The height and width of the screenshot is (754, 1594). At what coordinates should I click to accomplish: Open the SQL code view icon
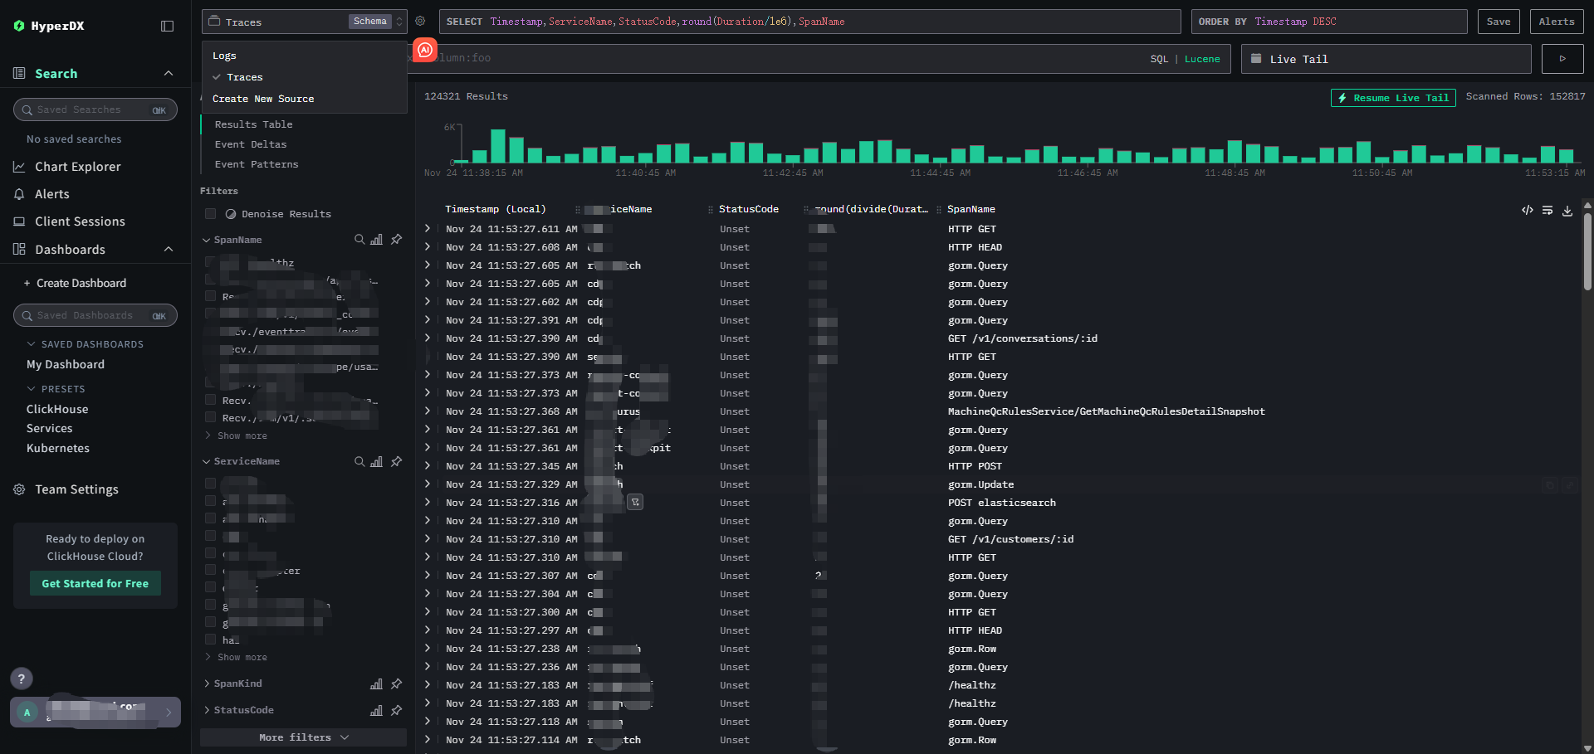[x=1527, y=211]
